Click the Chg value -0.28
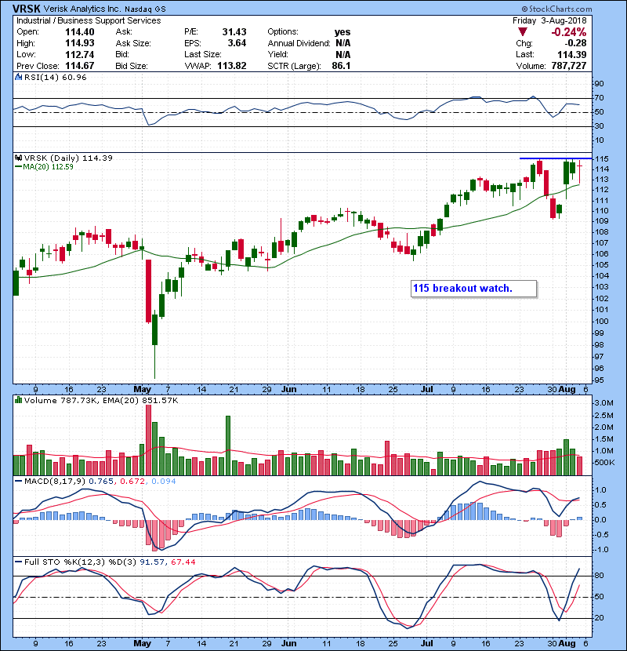Screen dimensions: 627x651 [574, 43]
